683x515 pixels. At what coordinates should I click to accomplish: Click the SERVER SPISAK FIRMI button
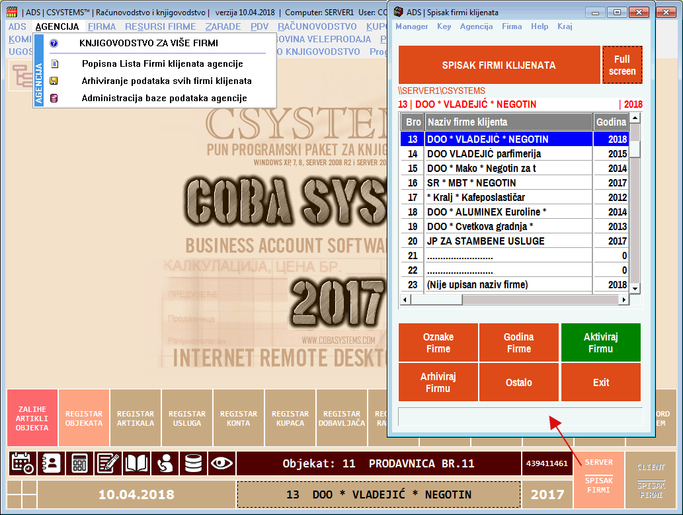(599, 480)
